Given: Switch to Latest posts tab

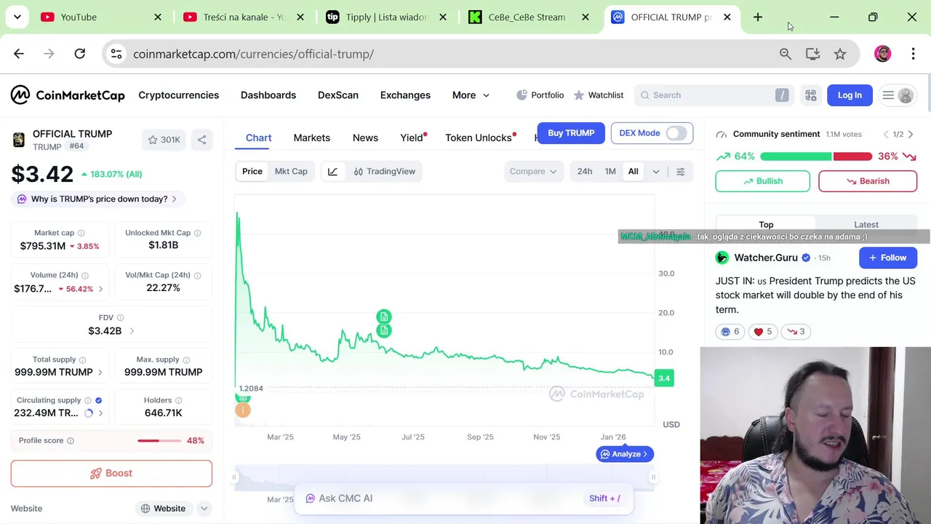Looking at the screenshot, I should (866, 225).
